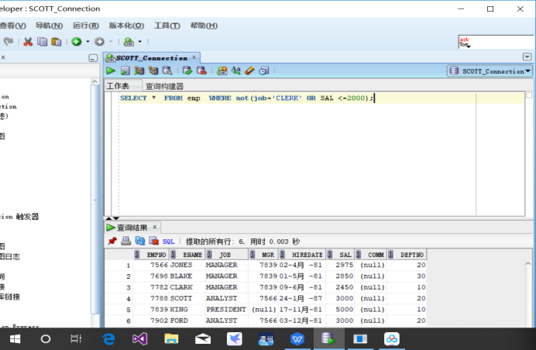This screenshot has height=350, width=536.
Task: Open dropdown arrow beside the Back icon
Action: (x=88, y=42)
